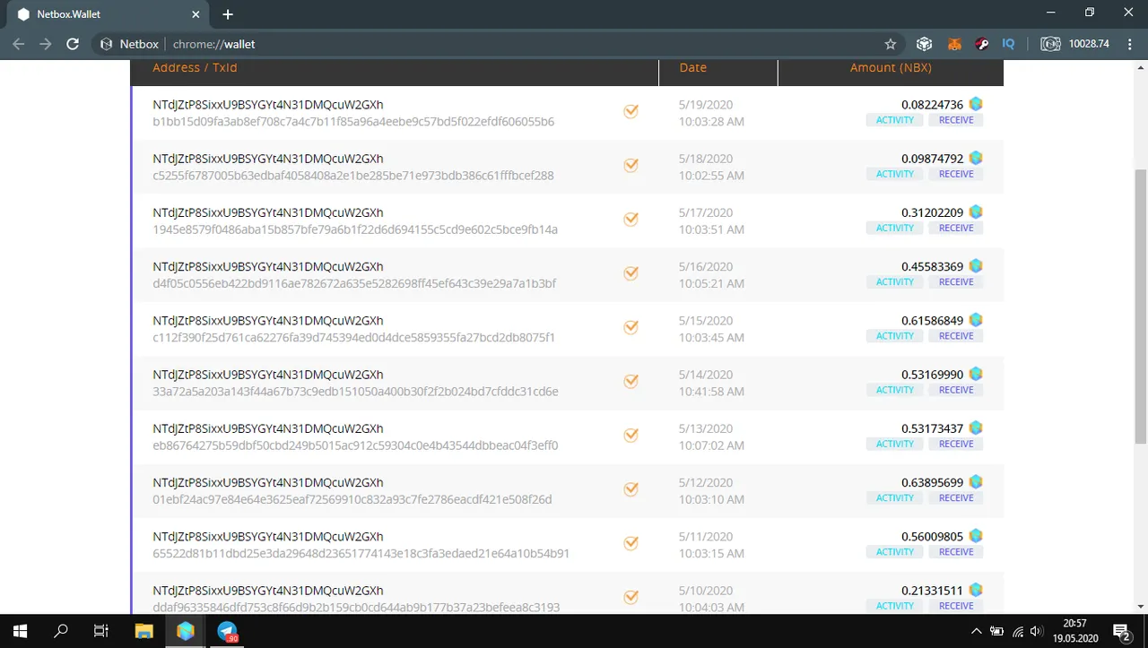Open the cube extension icon in toolbar
This screenshot has height=648, width=1148.
tap(925, 44)
